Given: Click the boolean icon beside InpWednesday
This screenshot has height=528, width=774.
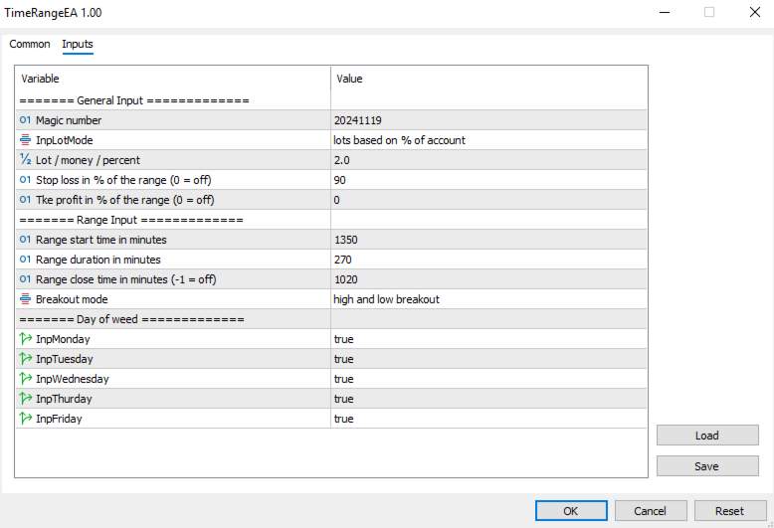Looking at the screenshot, I should click(25, 379).
